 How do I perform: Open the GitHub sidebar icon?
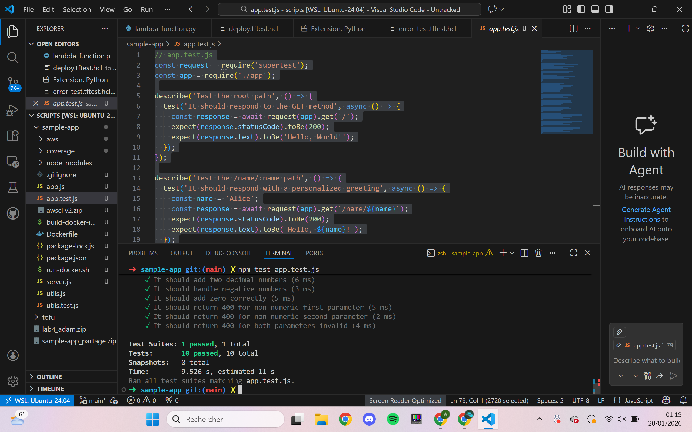13,213
